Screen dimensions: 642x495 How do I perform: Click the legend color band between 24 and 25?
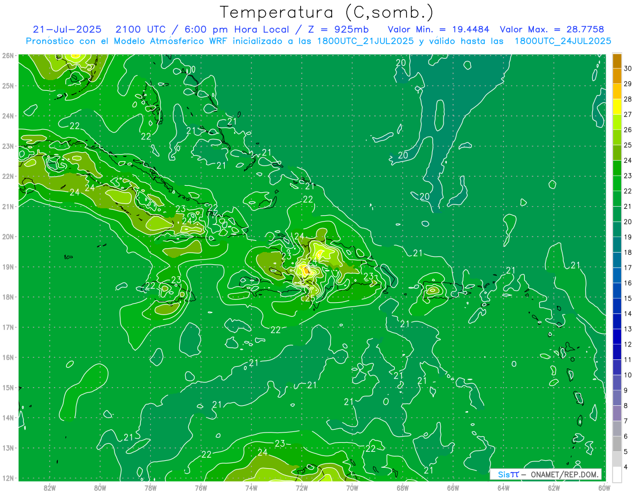tap(617, 153)
